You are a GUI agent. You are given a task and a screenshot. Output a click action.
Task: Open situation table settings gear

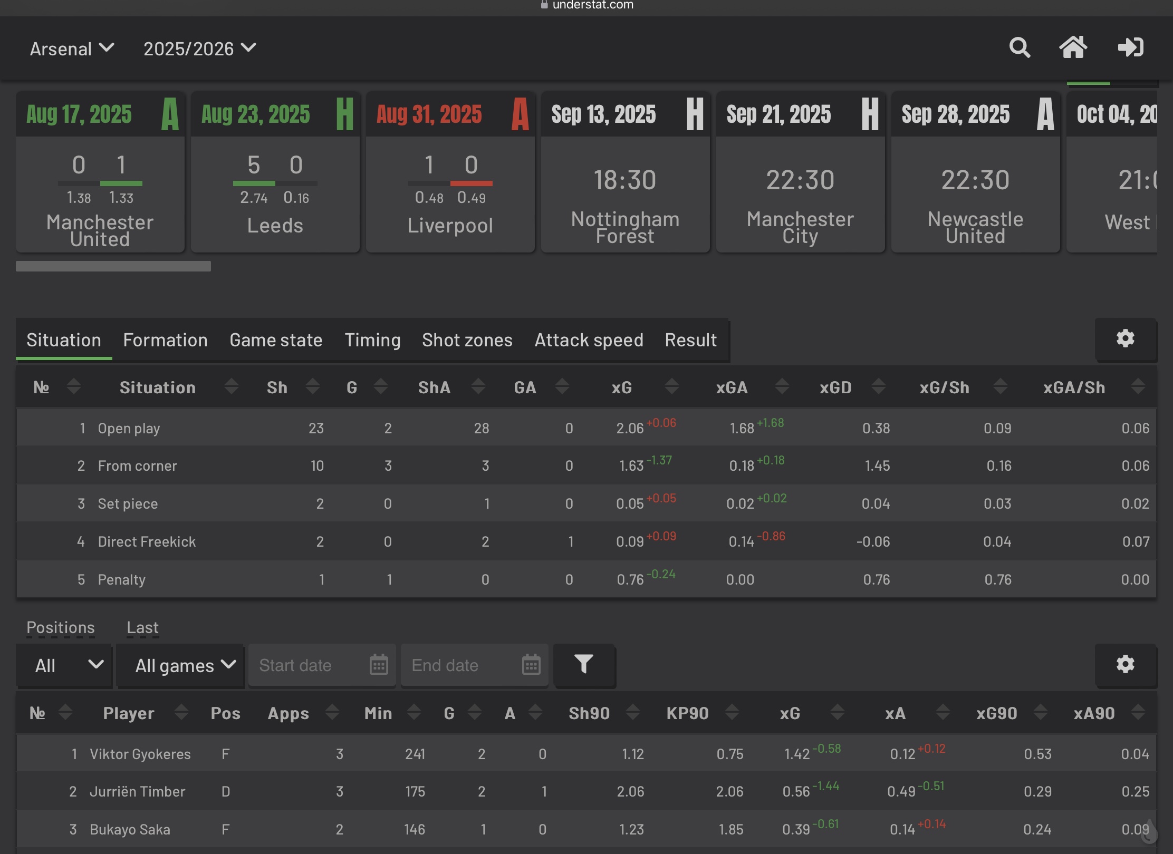(x=1125, y=338)
